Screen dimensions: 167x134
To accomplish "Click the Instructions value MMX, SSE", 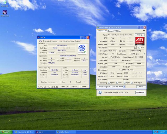I will 68,64.
